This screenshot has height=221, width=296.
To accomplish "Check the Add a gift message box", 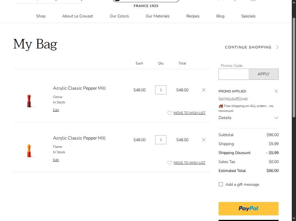I will coord(221,184).
